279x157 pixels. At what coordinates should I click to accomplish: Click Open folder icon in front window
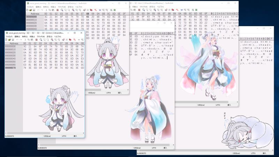10,40
